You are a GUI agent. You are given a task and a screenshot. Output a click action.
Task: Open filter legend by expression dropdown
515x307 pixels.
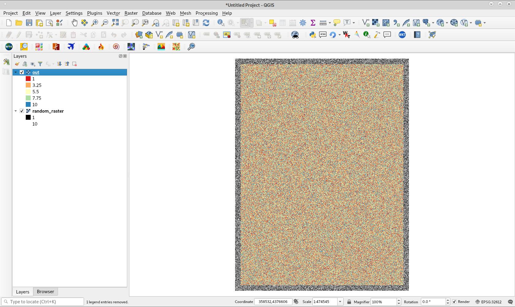[53, 64]
